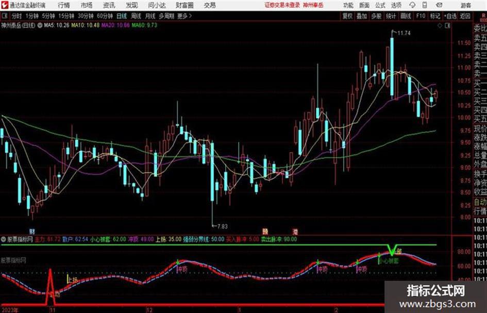Viewport: 487px width, 313px height.
Task: Expand the 更多 period options
Action: [x=184, y=16]
